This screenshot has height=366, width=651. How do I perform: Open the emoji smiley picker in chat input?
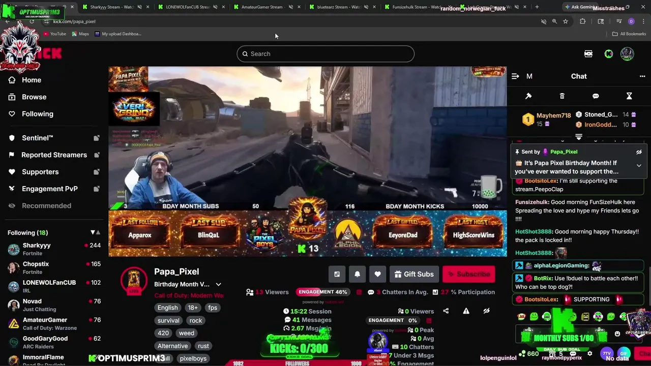(617, 334)
